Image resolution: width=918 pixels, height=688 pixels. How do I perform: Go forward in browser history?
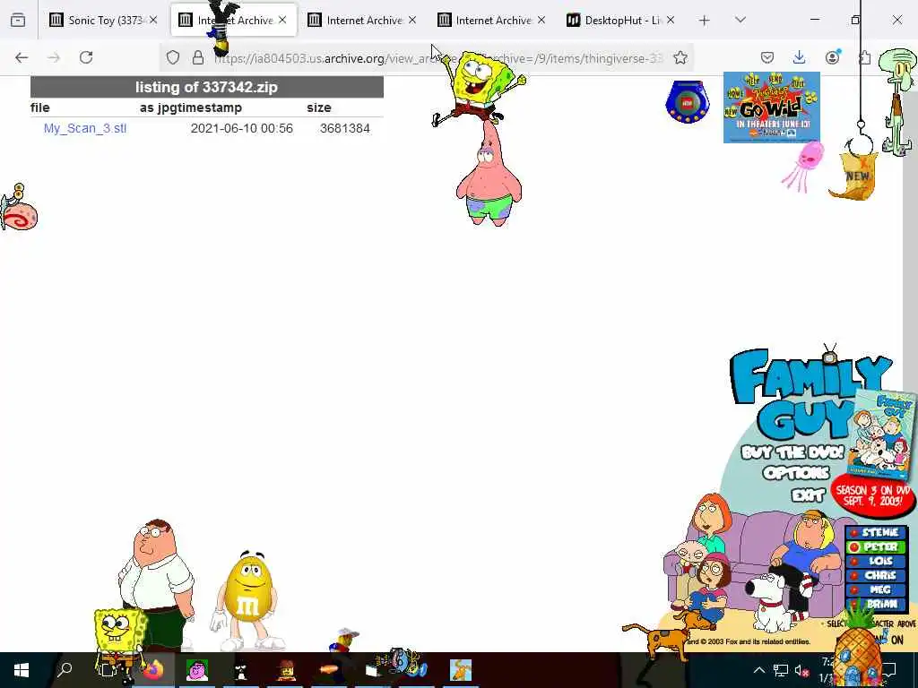(x=54, y=57)
